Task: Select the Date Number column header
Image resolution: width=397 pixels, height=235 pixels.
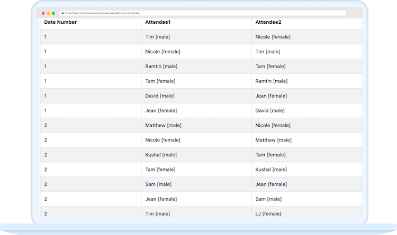Action: (x=60, y=22)
